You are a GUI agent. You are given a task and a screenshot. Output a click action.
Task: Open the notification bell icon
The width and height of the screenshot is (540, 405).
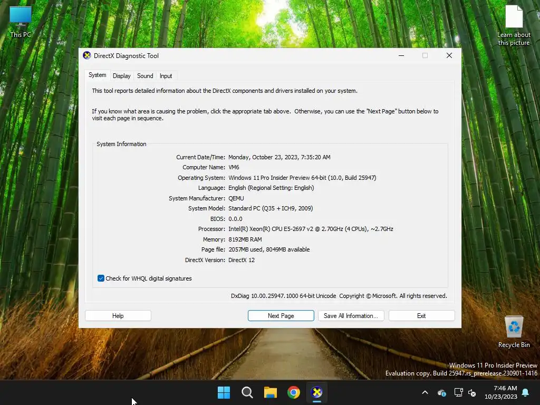pyautogui.click(x=526, y=392)
